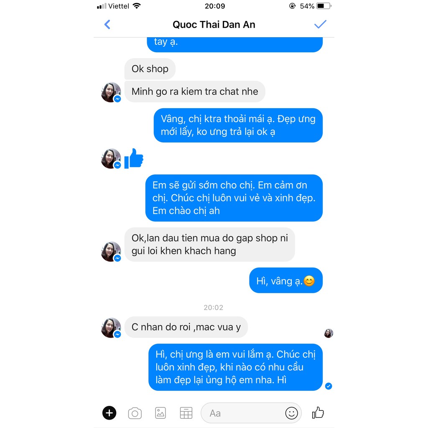428x428 pixels.
Task: Tap avatar beside 'Minh go ra kiem tra' message
Action: point(111,92)
